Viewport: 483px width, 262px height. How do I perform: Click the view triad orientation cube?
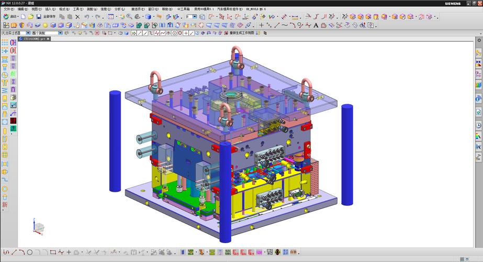(39, 227)
